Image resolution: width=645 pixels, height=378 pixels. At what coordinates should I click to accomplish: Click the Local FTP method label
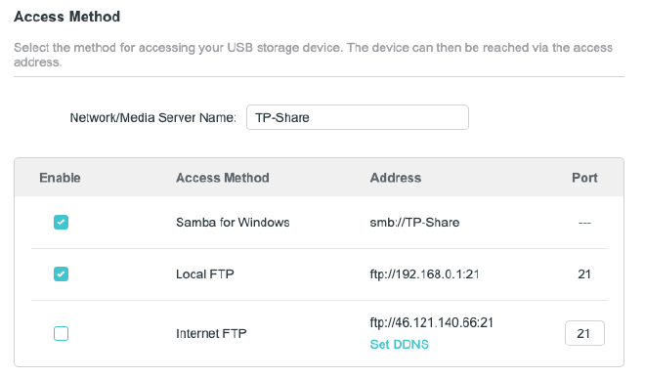point(205,274)
